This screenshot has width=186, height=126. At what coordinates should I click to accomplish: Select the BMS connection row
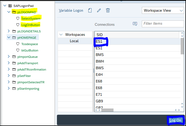(x=138, y=55)
